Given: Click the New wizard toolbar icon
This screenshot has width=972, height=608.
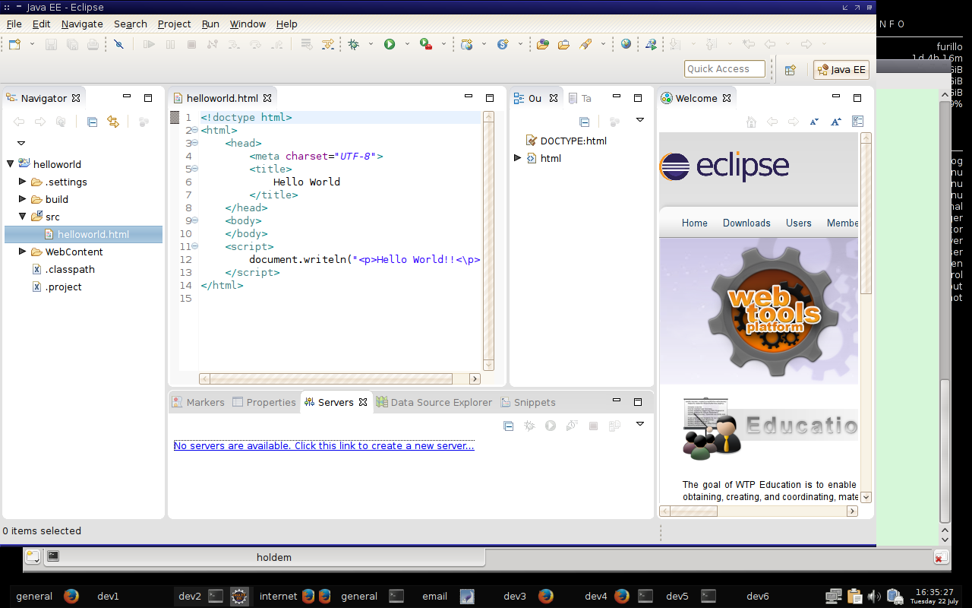Looking at the screenshot, I should (14, 44).
